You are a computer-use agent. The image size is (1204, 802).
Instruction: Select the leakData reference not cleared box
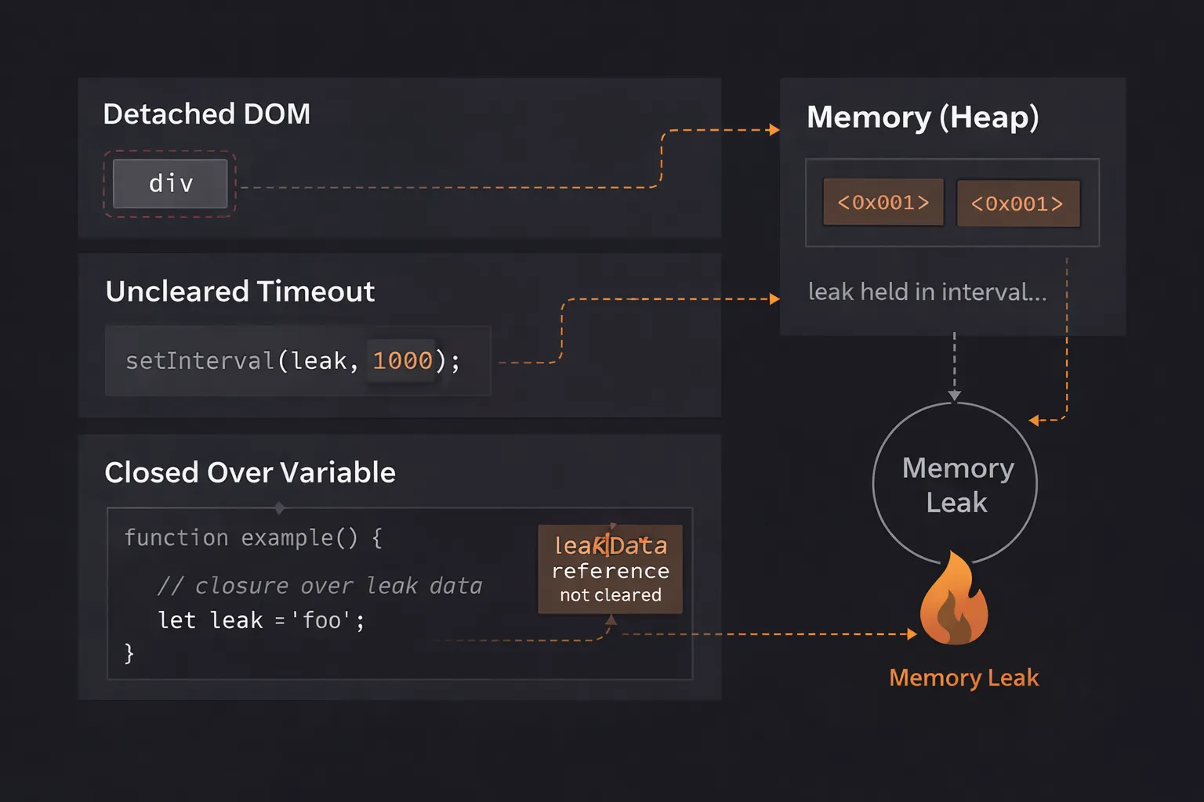pos(610,569)
